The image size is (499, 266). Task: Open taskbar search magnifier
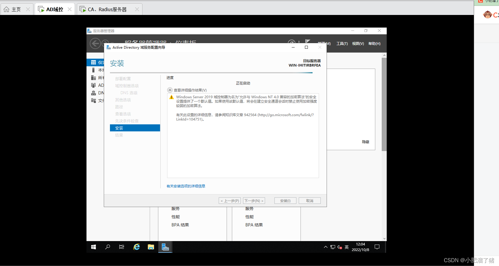pos(108,247)
